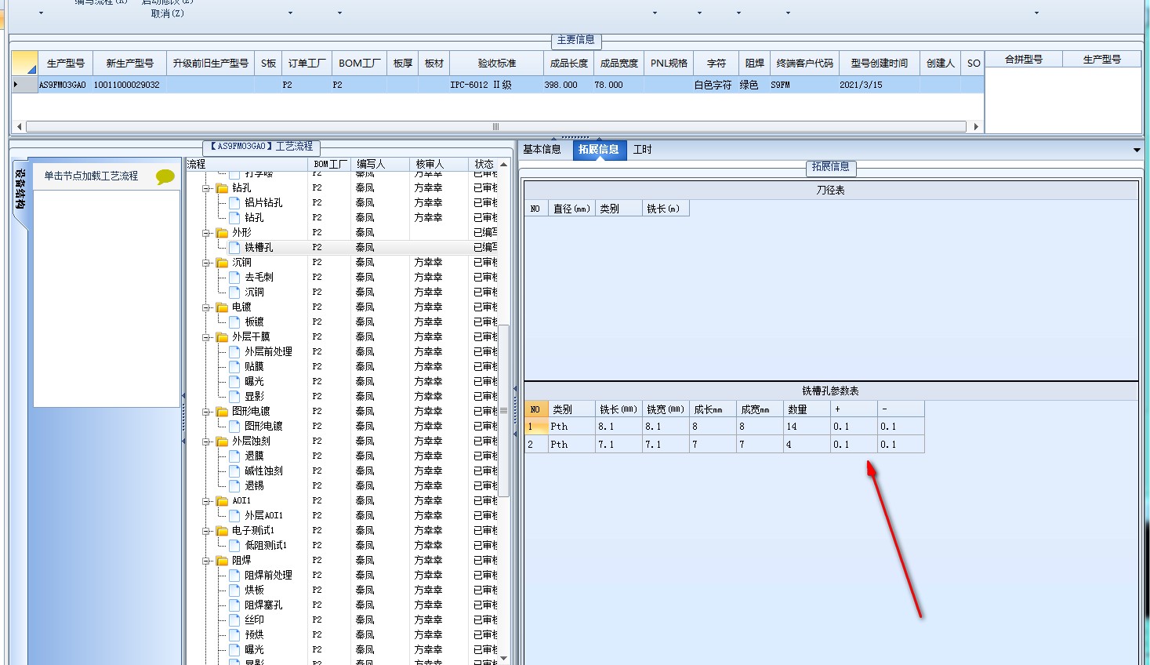This screenshot has width=1150, height=665.
Task: Click the 沉铜 folder icon
Action: coord(223,263)
